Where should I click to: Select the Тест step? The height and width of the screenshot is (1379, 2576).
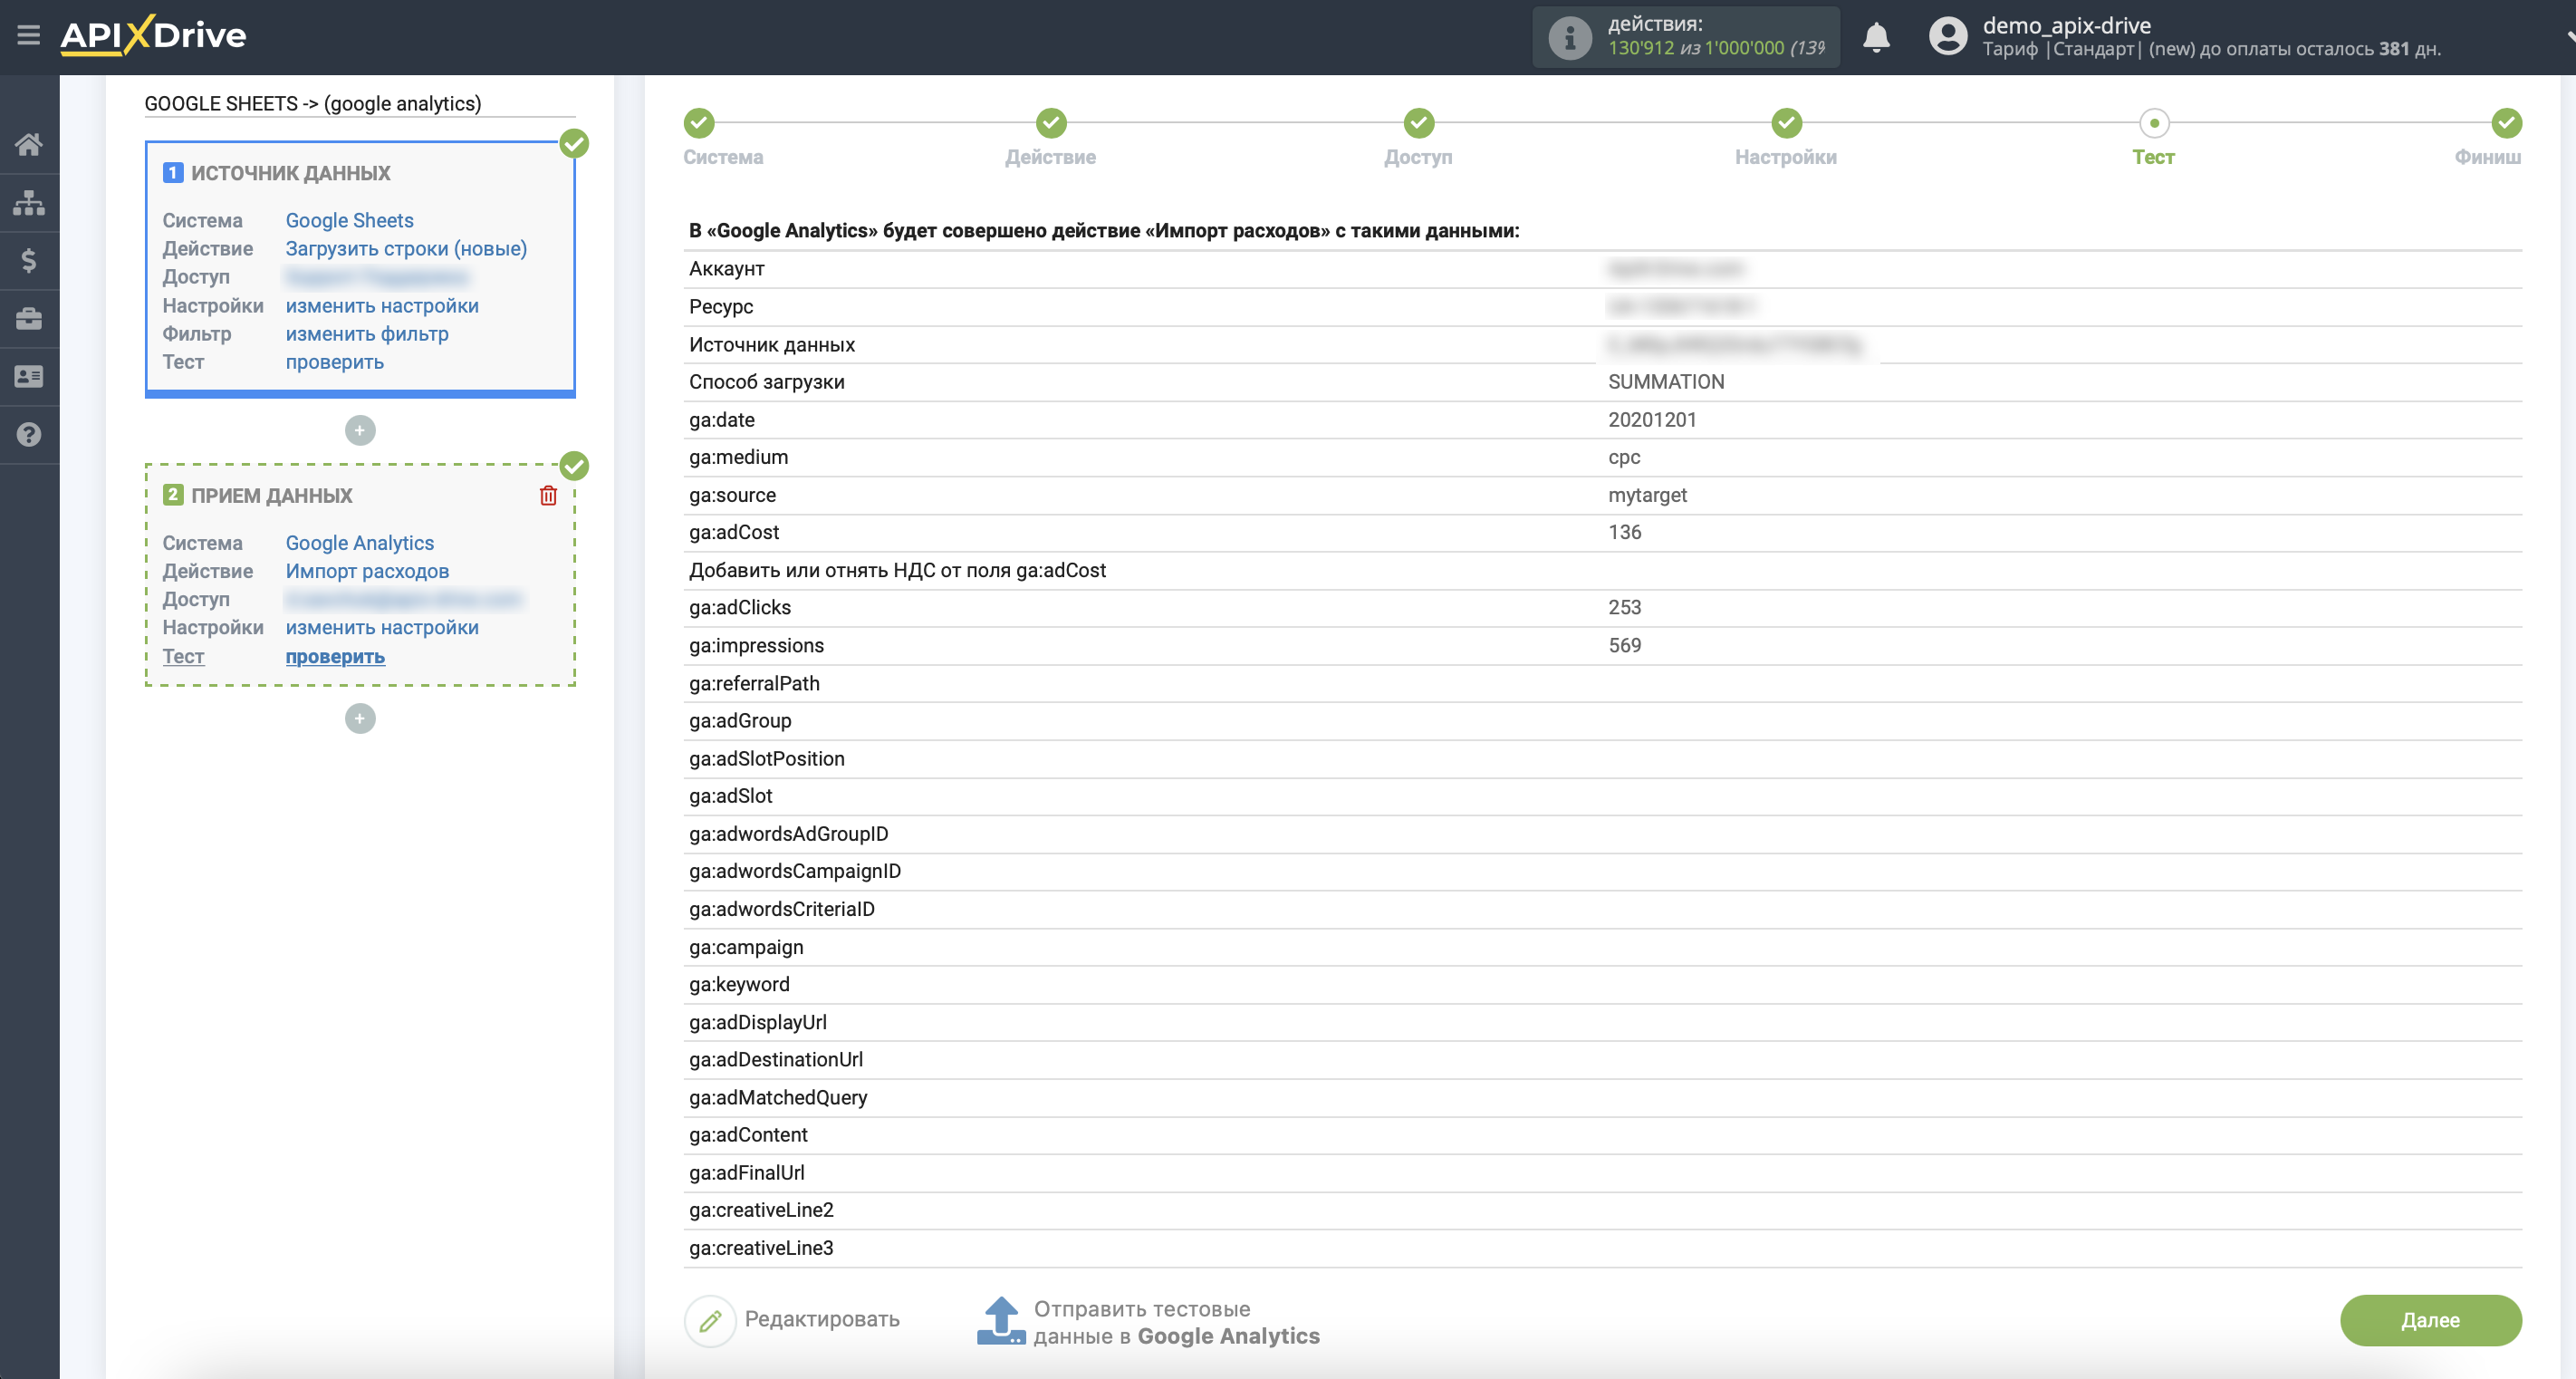(x=2154, y=123)
